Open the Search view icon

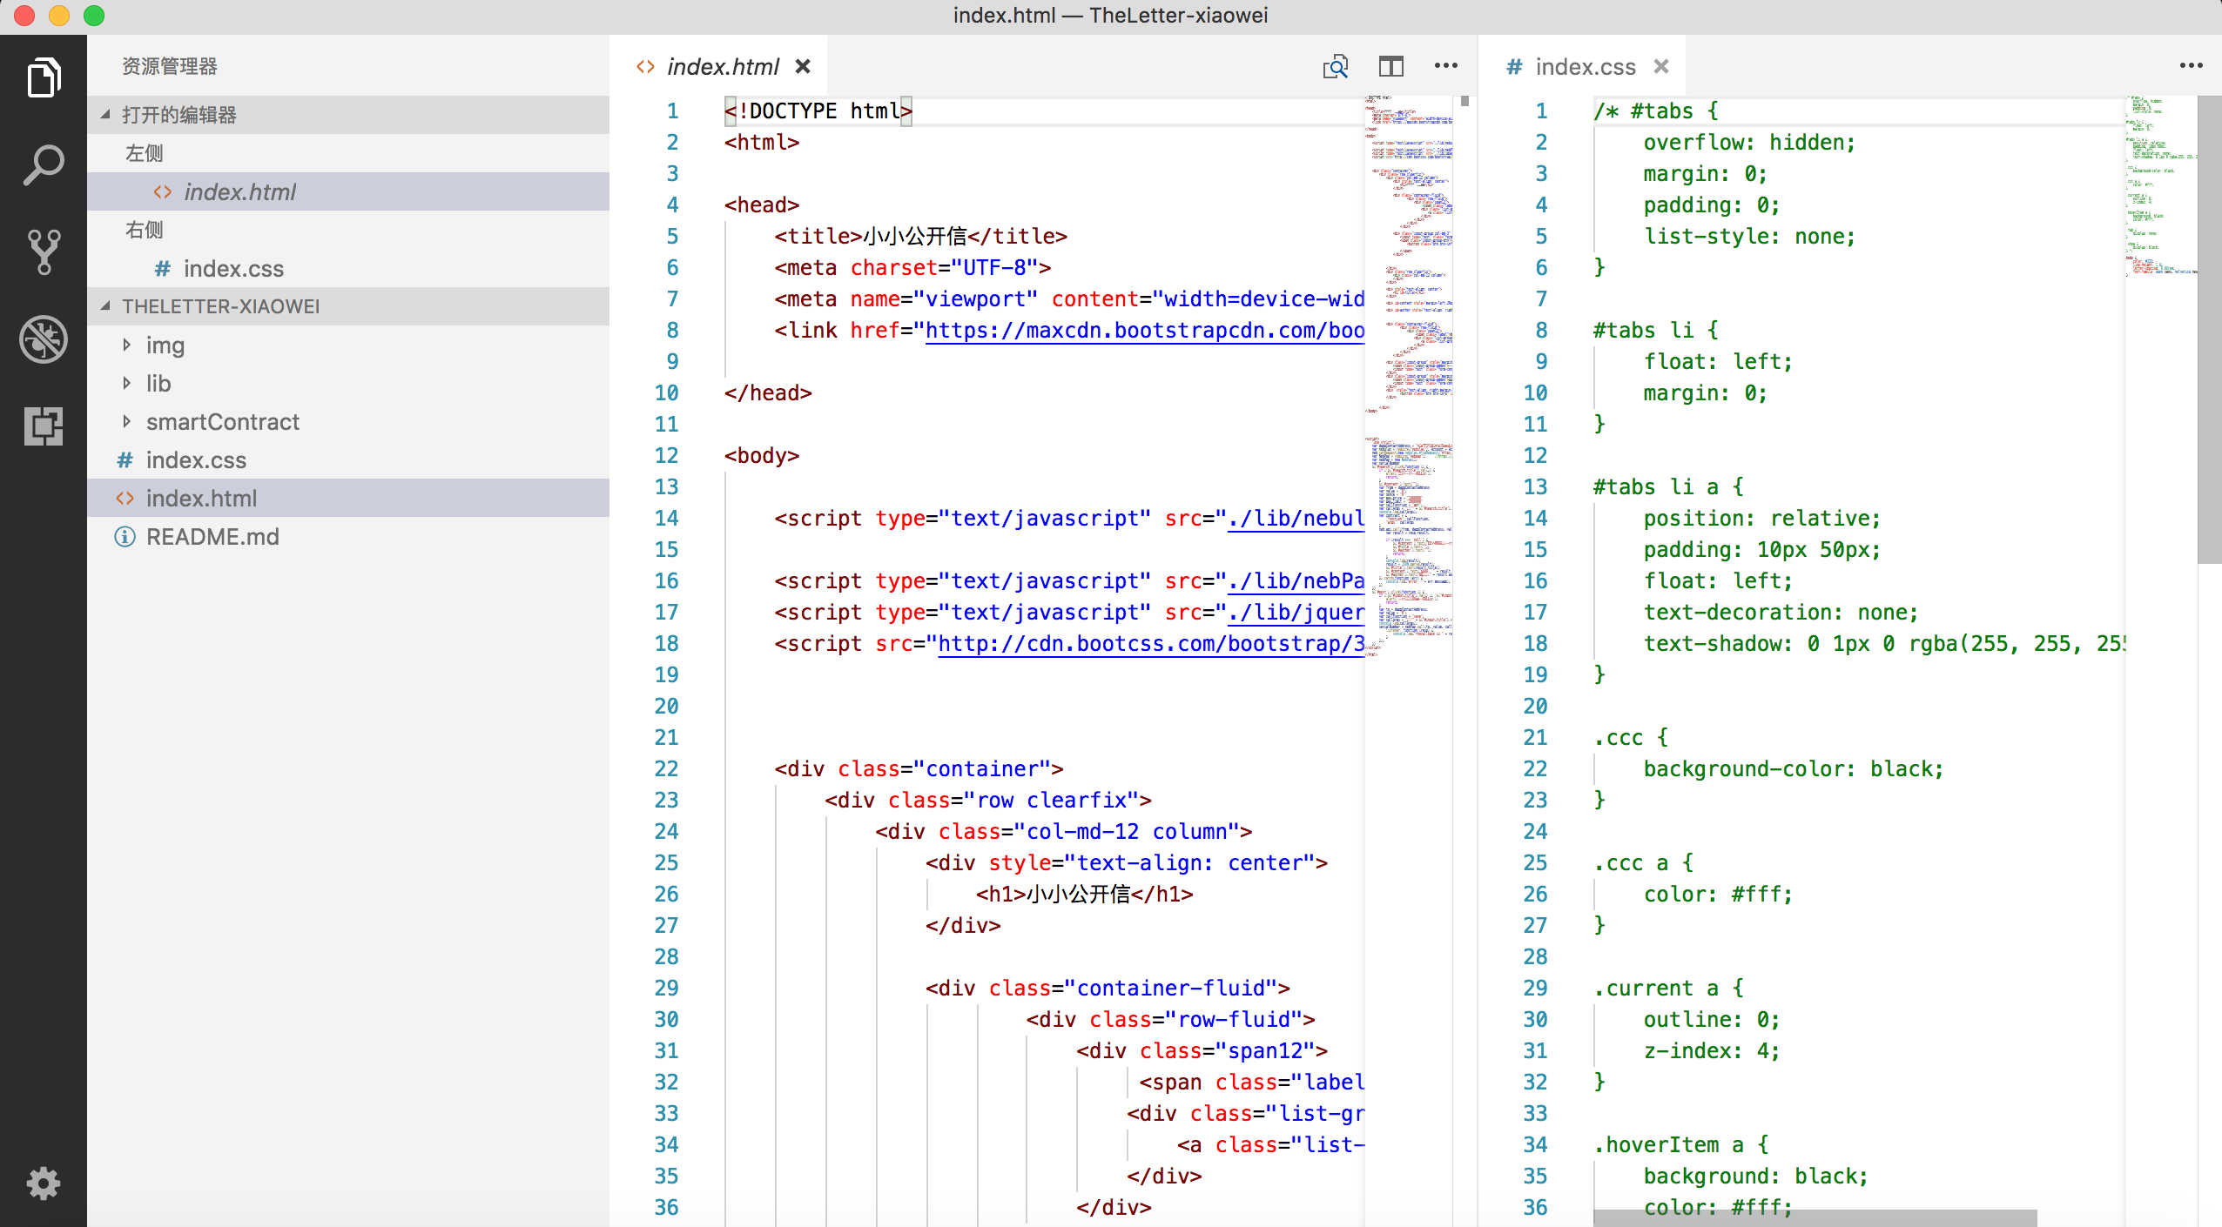point(44,165)
